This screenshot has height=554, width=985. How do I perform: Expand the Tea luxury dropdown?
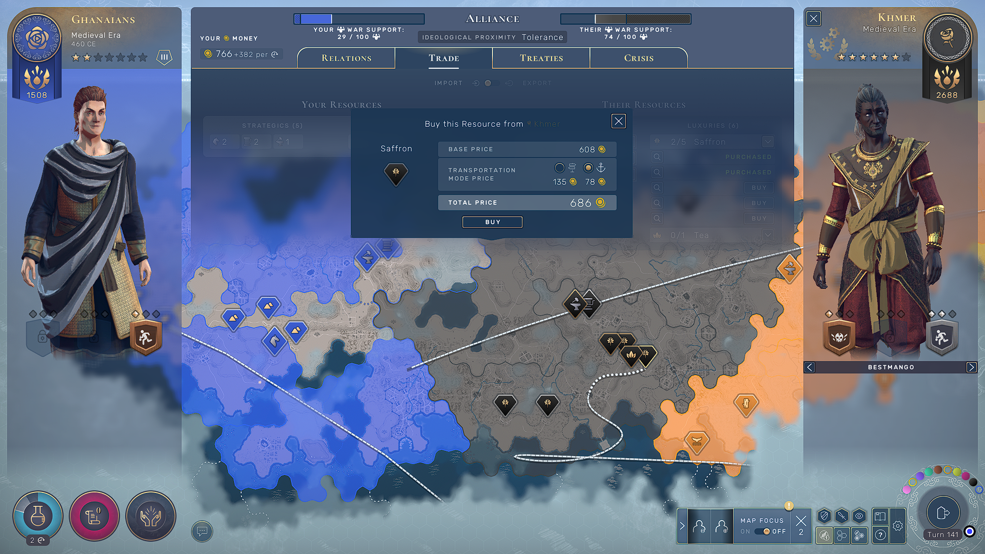pos(767,235)
